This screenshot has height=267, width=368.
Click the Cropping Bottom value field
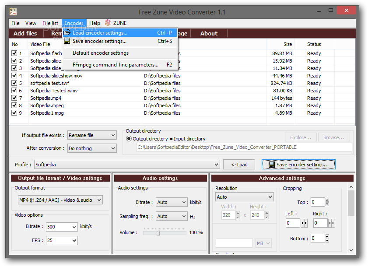coord(318,239)
